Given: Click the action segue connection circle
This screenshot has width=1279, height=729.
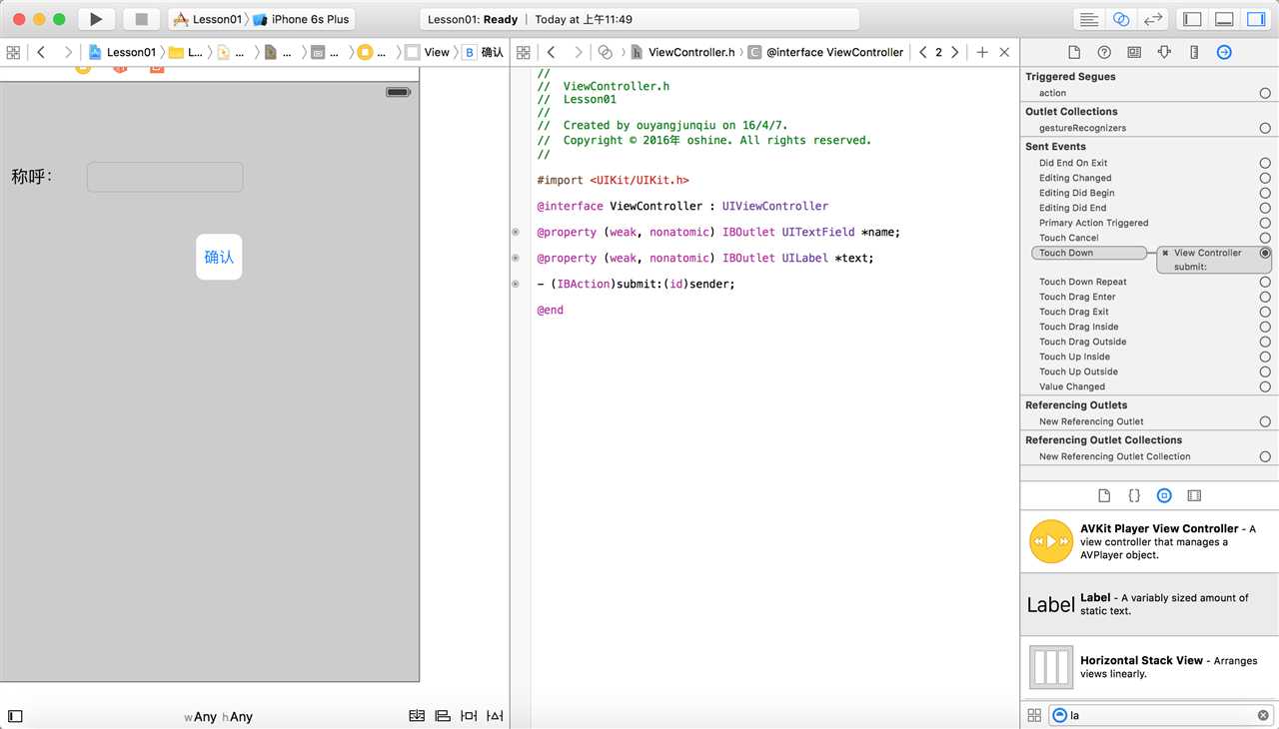Looking at the screenshot, I should (x=1265, y=93).
